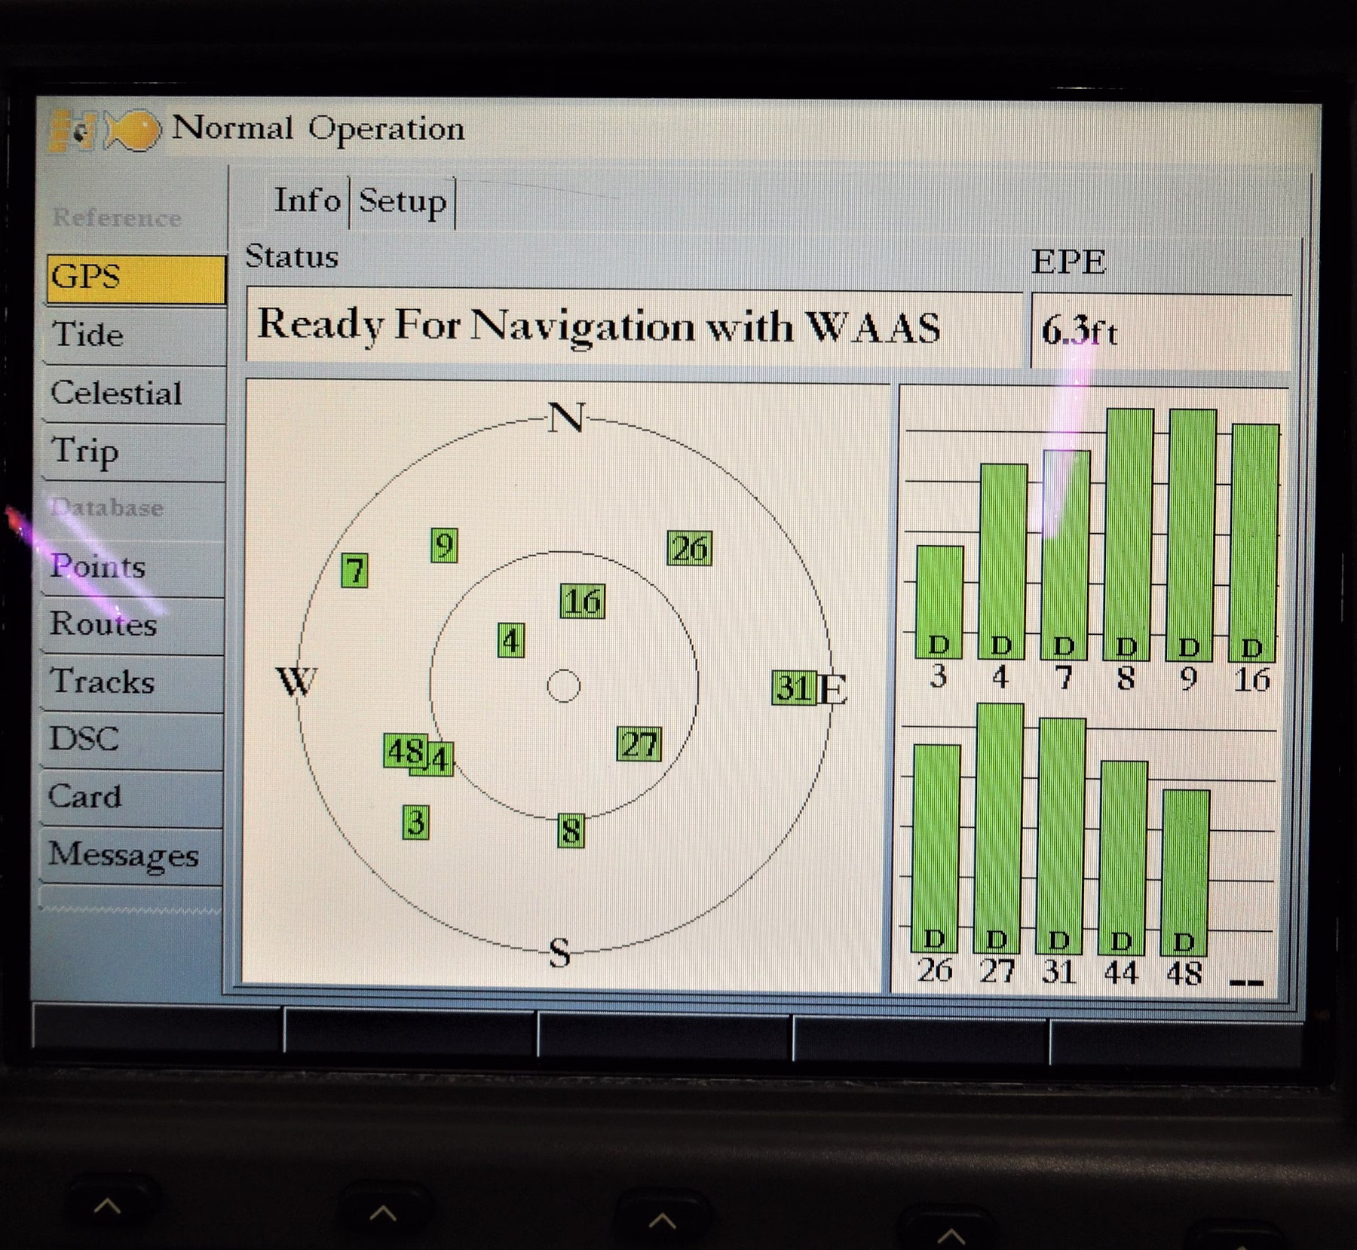This screenshot has height=1250, width=1357.
Task: Click the orange fish icon in header
Action: click(134, 130)
